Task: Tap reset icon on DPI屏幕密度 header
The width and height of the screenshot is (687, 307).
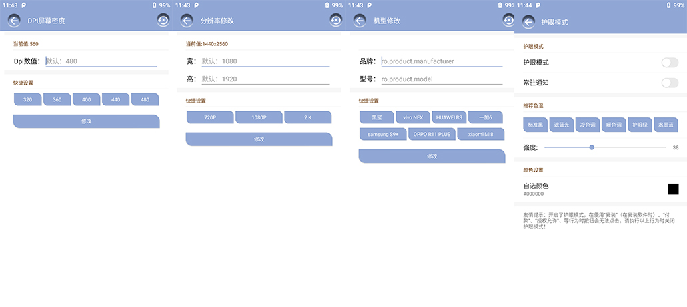Action: [x=163, y=21]
